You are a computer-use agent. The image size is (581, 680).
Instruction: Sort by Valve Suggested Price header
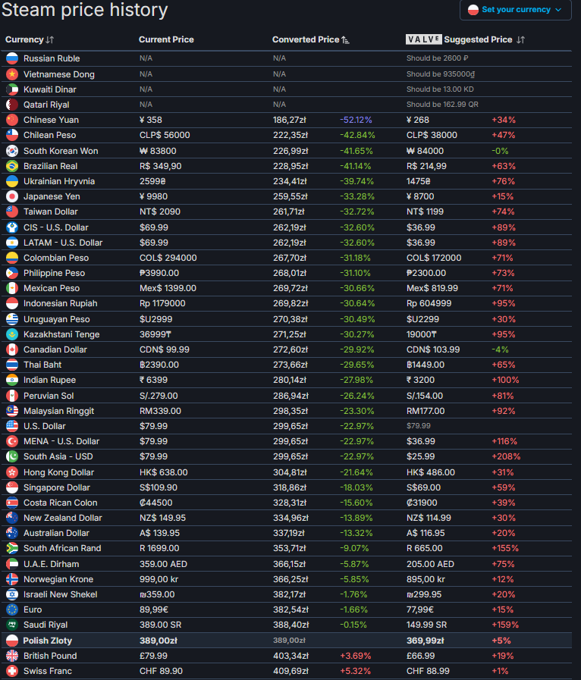[465, 39]
